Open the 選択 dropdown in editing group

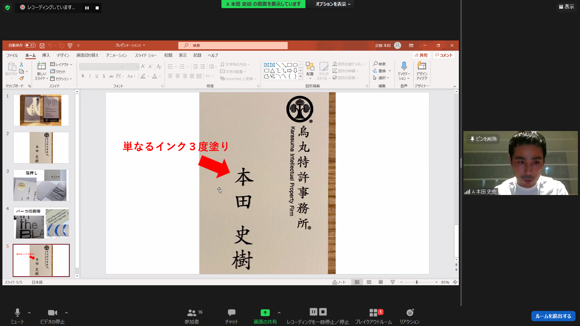coord(381,78)
